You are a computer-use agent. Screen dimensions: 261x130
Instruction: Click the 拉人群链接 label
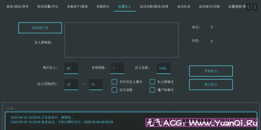43,42
